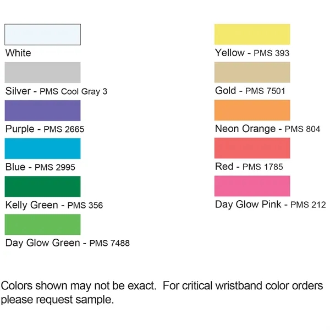Click the 'Neon Orange - PMS 804' label
The width and height of the screenshot is (330, 330).
tap(267, 129)
